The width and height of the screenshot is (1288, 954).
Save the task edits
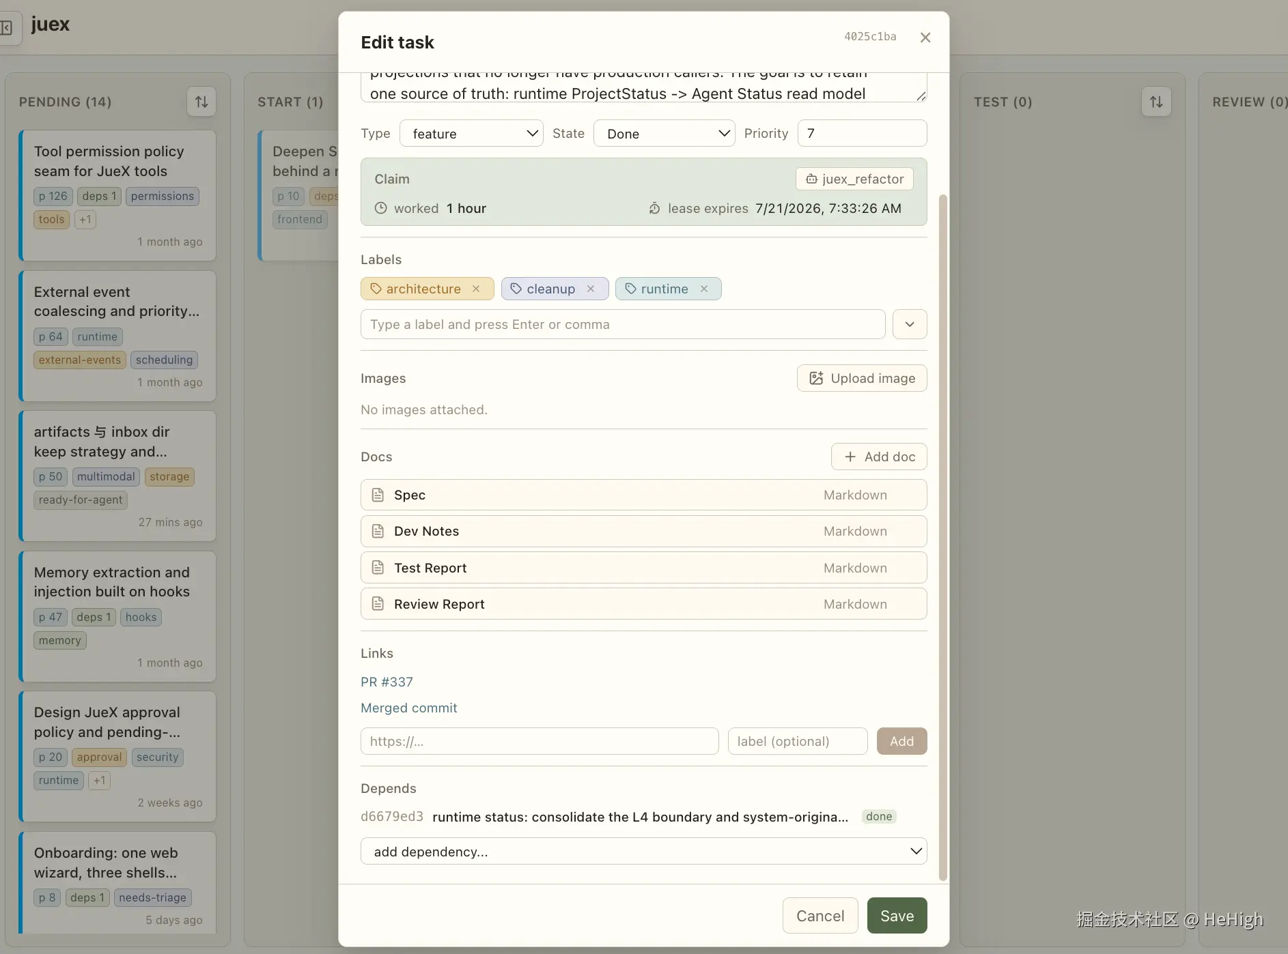click(897, 915)
